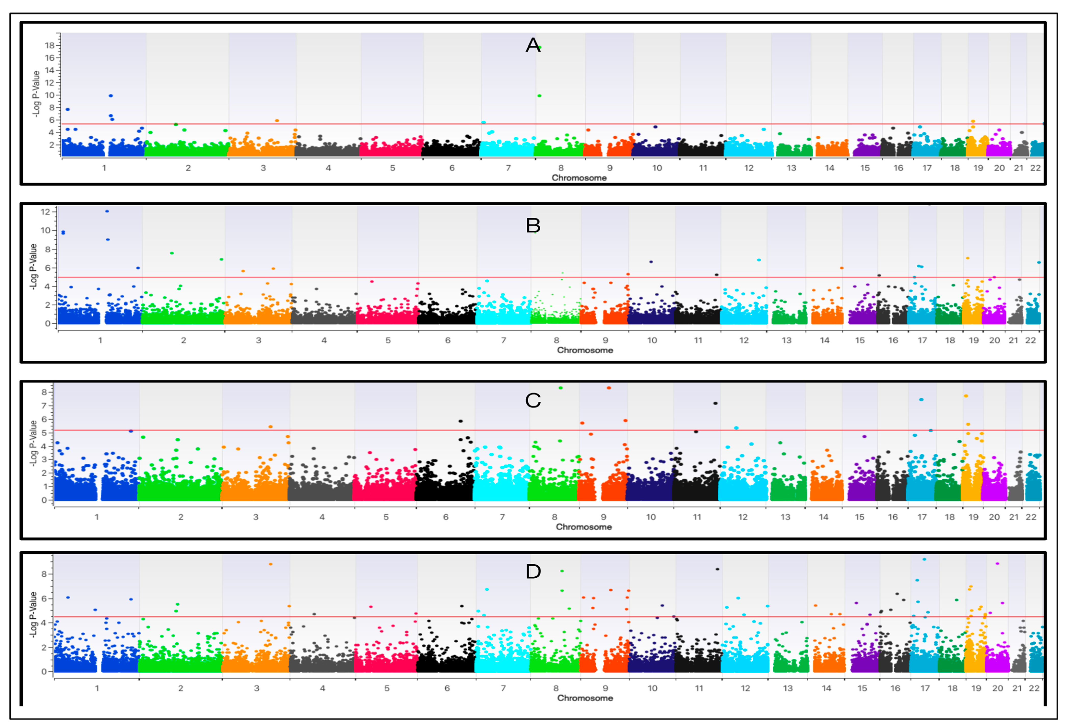This screenshot has width=1067, height=728.
Task: Click chromosome 8 axis label in panel A
Action: (561, 168)
